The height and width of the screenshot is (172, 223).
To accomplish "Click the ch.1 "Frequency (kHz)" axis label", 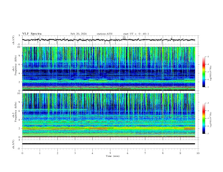I will [16, 65].
